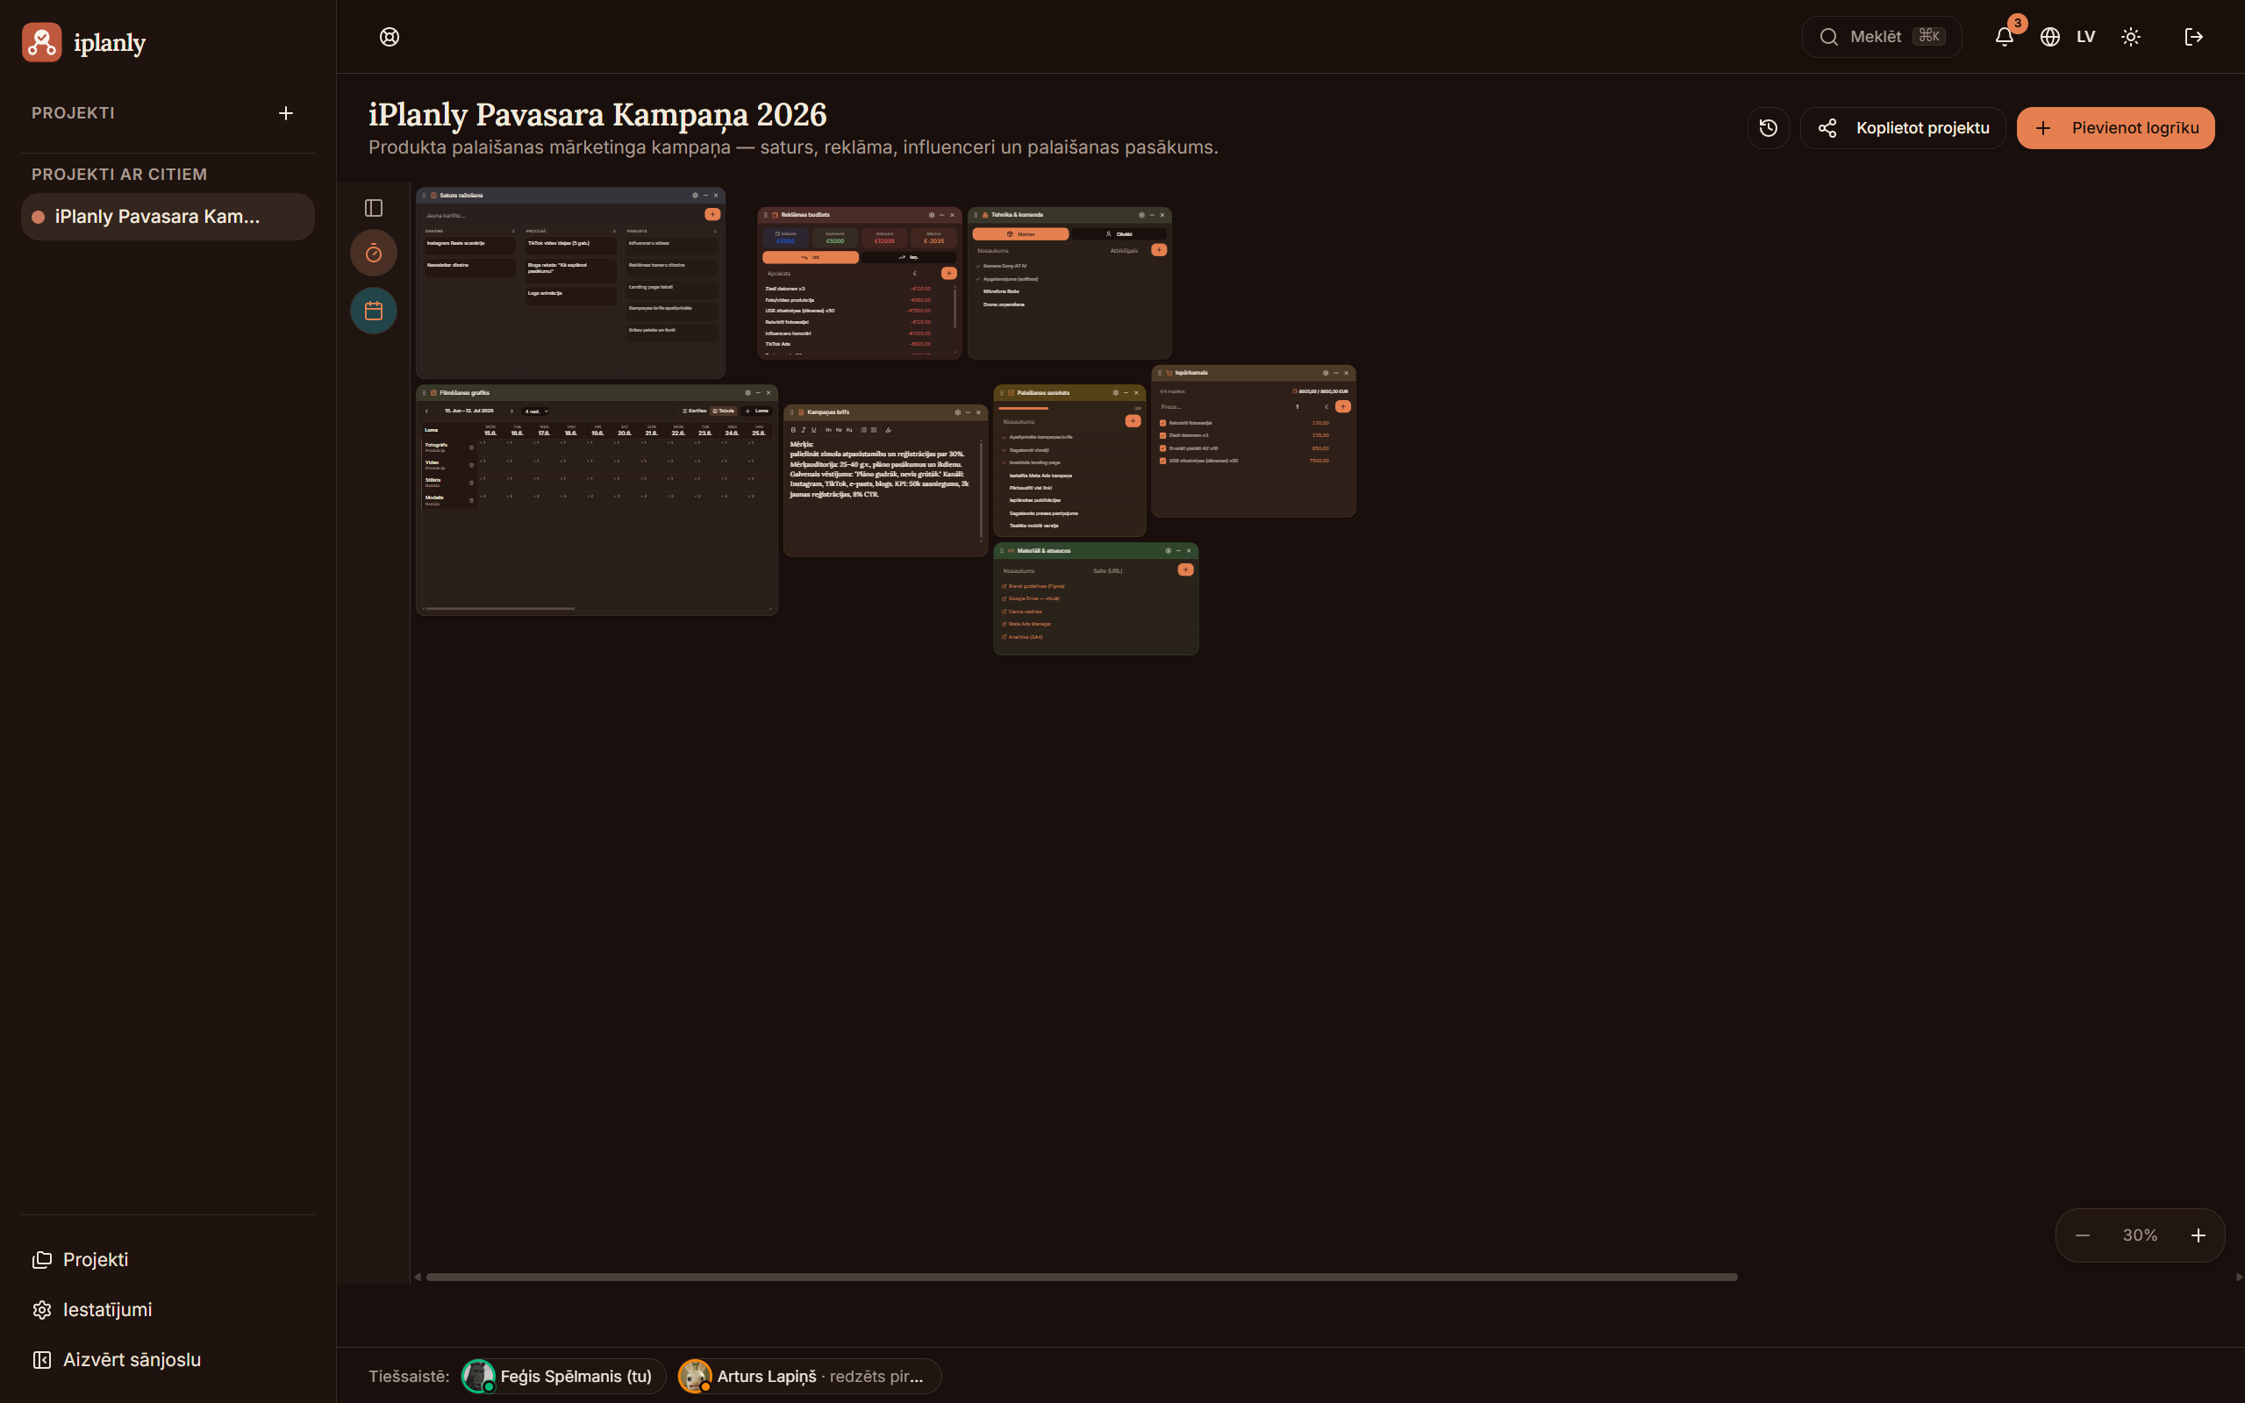Toggle the widget panel layout icon

pos(374,208)
